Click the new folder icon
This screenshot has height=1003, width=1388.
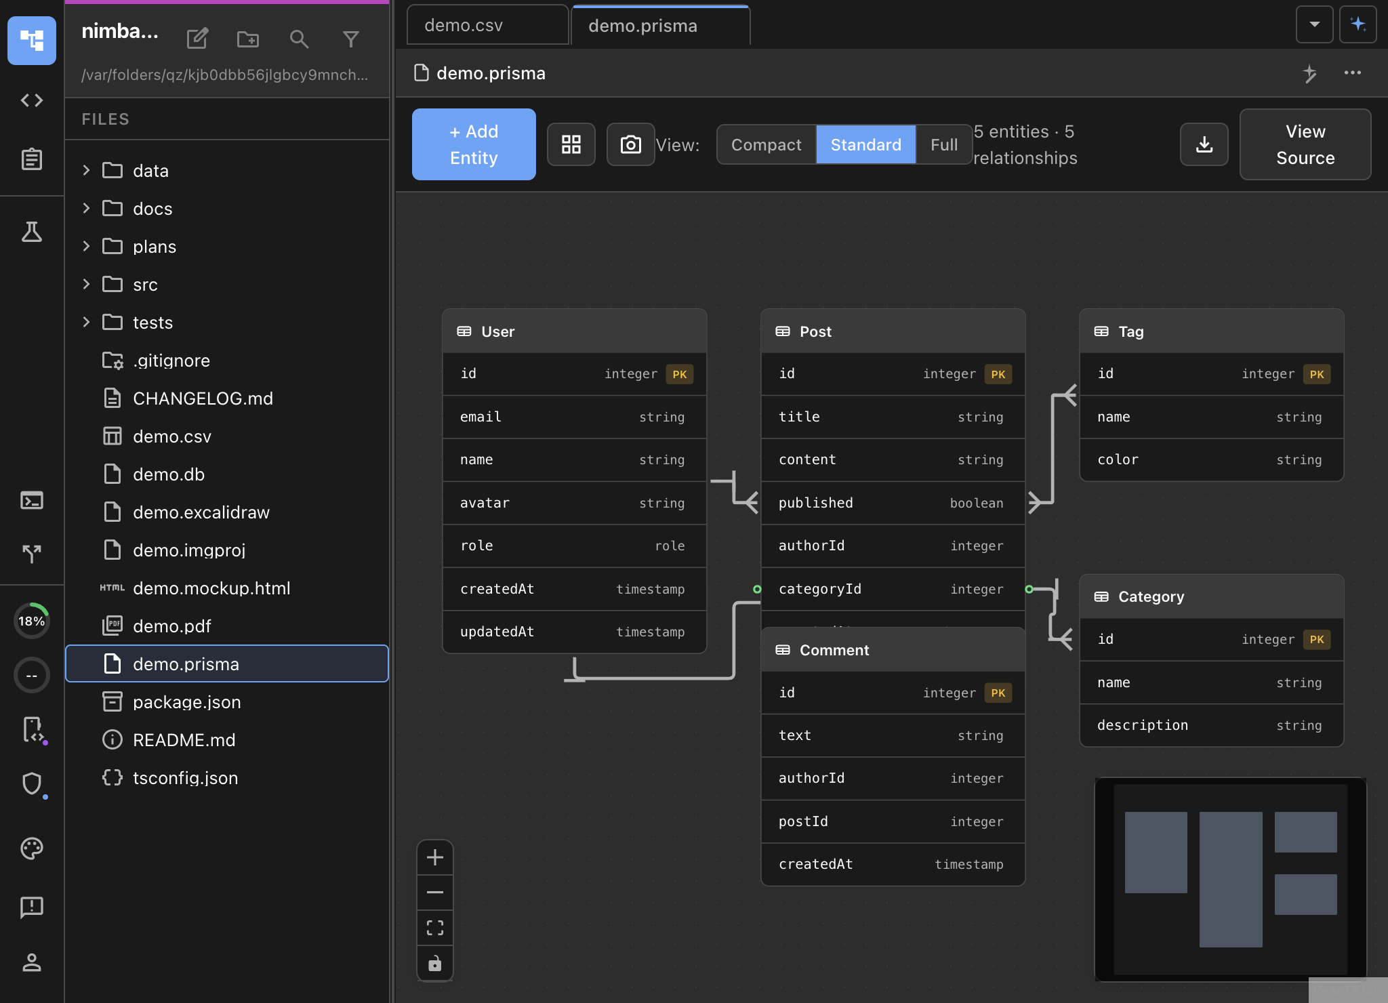click(x=247, y=39)
